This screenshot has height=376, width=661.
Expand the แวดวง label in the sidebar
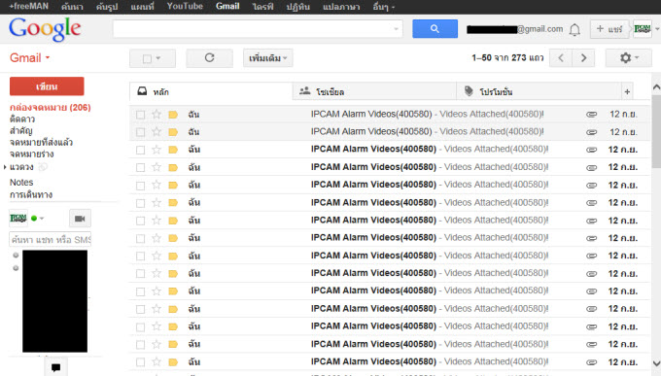[x=5, y=167]
